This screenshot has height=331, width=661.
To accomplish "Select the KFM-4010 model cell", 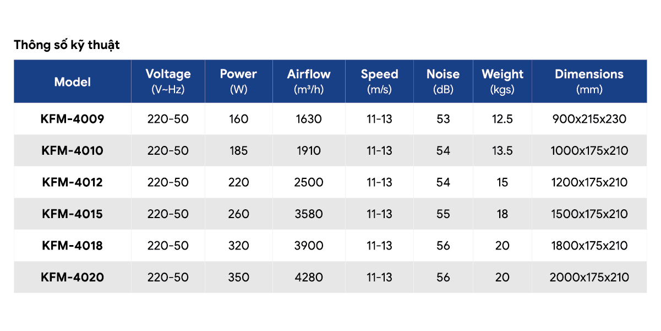I will tap(72, 151).
